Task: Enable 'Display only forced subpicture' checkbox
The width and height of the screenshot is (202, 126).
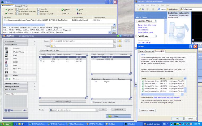Action: 92,102
